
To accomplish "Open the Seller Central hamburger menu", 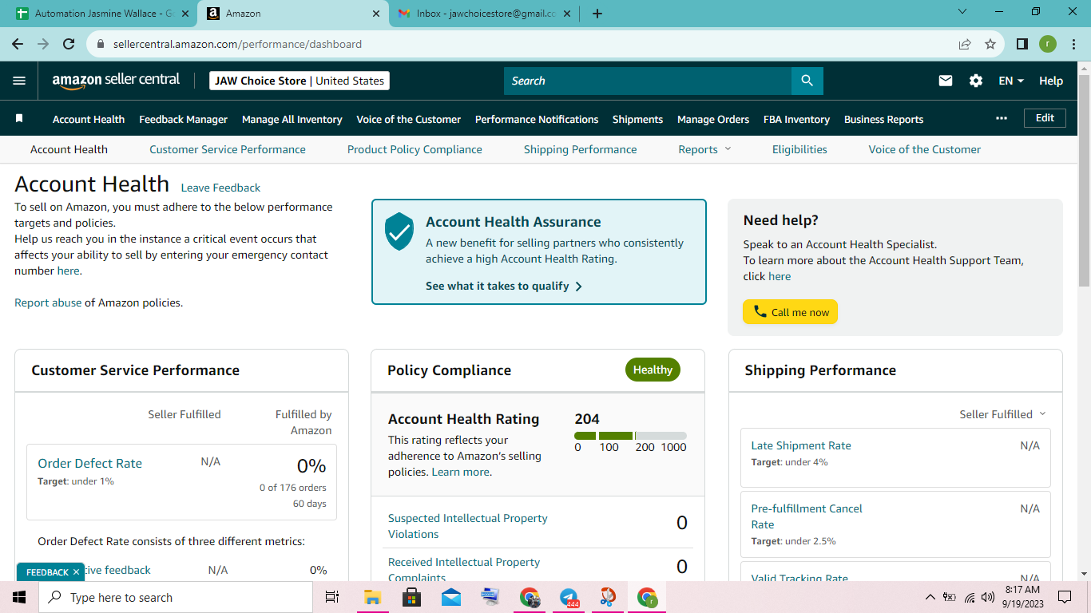I will click(19, 81).
